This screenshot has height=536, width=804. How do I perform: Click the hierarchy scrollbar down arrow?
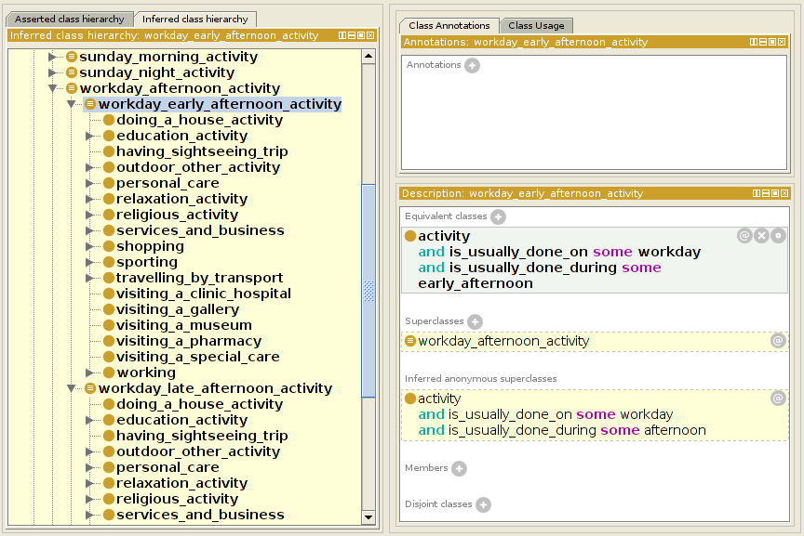tap(368, 517)
